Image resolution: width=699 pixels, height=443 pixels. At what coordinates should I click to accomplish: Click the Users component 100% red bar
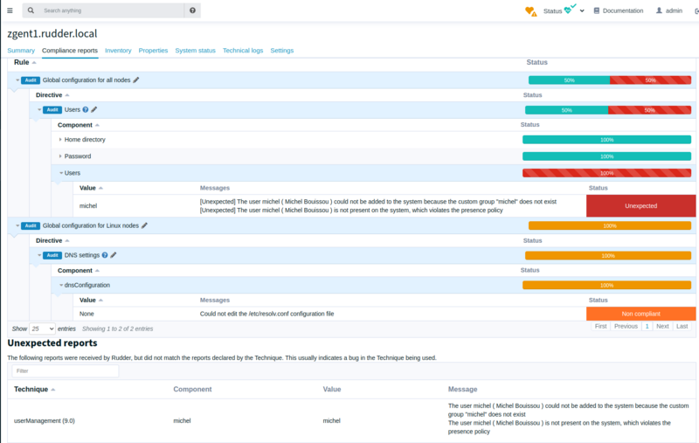pos(606,173)
